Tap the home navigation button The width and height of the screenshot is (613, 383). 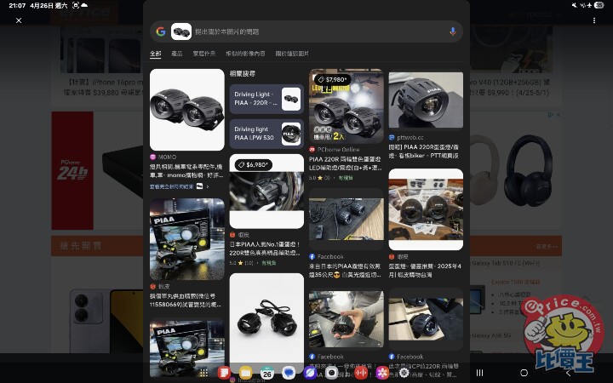[524, 373]
